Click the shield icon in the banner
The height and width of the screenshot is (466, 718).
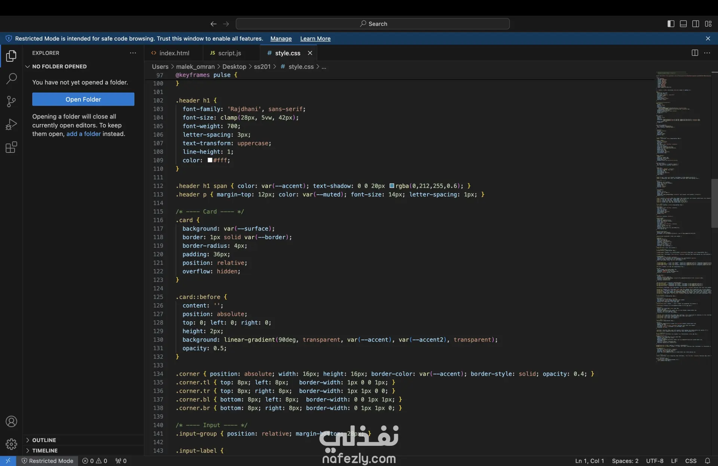point(9,38)
